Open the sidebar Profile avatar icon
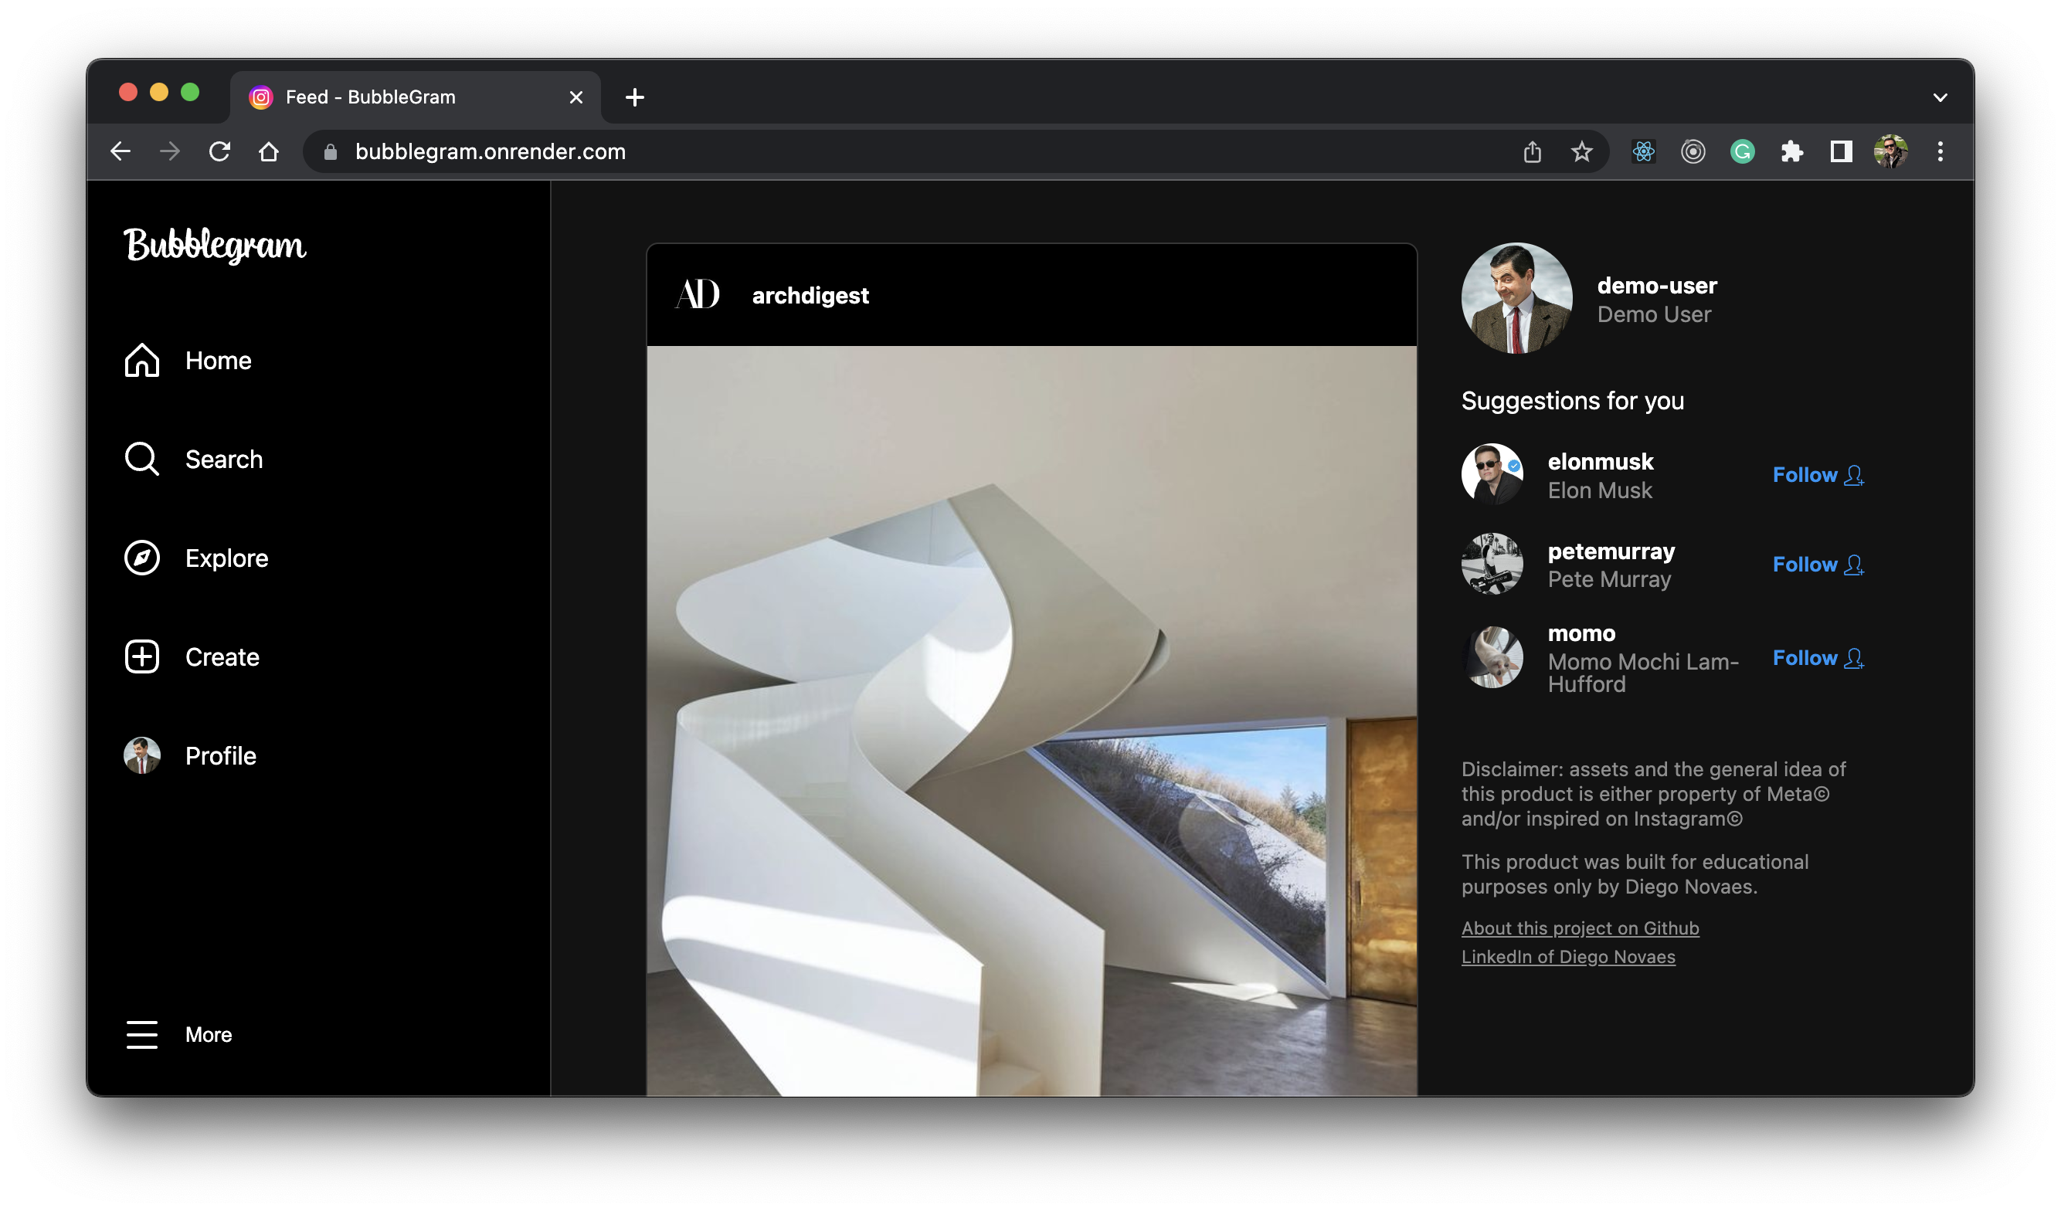This screenshot has width=2061, height=1211. 141,755
